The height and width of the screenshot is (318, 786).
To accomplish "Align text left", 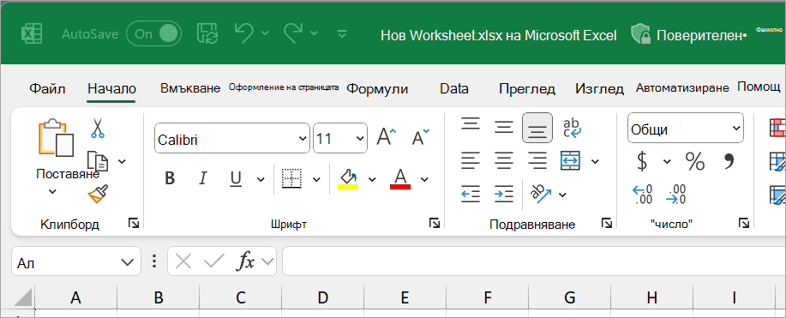I will (x=471, y=160).
